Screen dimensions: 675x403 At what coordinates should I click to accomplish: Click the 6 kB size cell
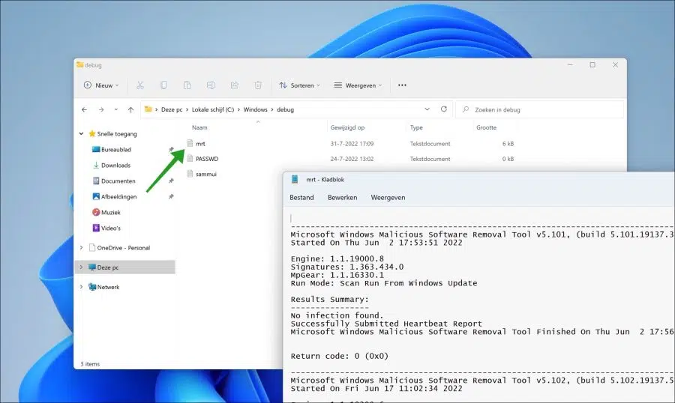tap(508, 144)
